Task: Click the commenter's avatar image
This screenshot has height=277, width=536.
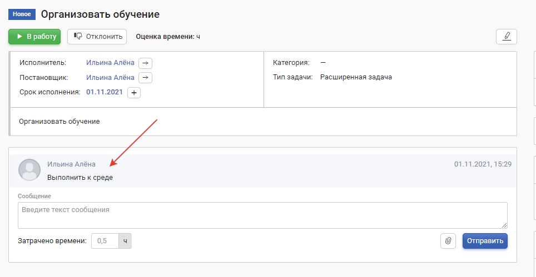Action: click(29, 170)
